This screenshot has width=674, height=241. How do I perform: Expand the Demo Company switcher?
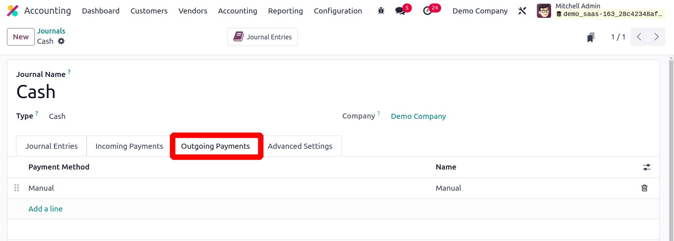coord(480,11)
